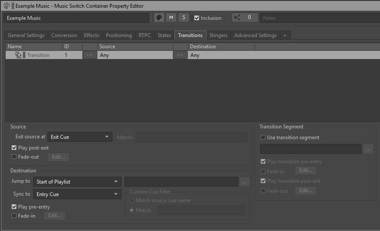Toggle Play transition post-exit checkbox
The height and width of the screenshot is (231, 380).
[x=263, y=181]
